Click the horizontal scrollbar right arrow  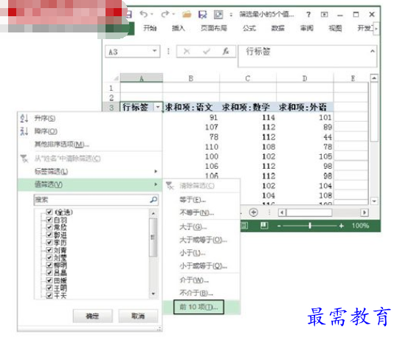(x=364, y=212)
